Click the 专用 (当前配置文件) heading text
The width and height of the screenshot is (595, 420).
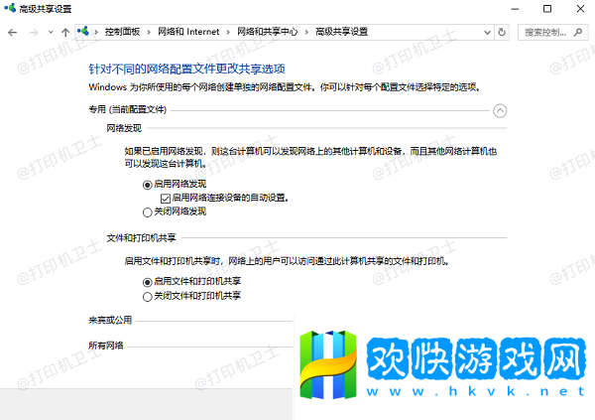click(128, 110)
